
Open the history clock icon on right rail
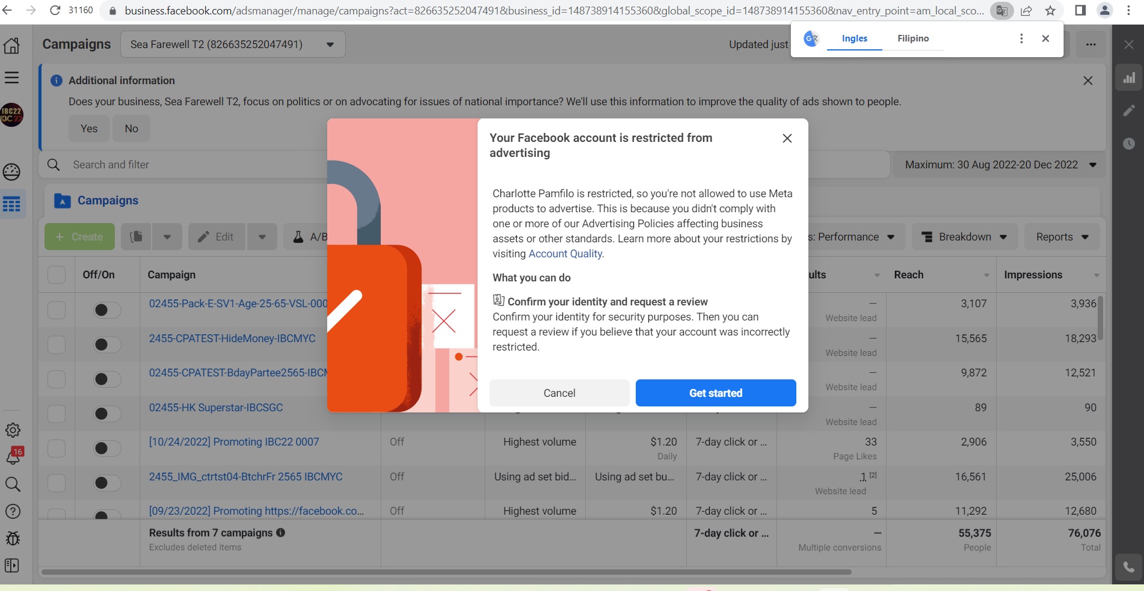(1129, 144)
